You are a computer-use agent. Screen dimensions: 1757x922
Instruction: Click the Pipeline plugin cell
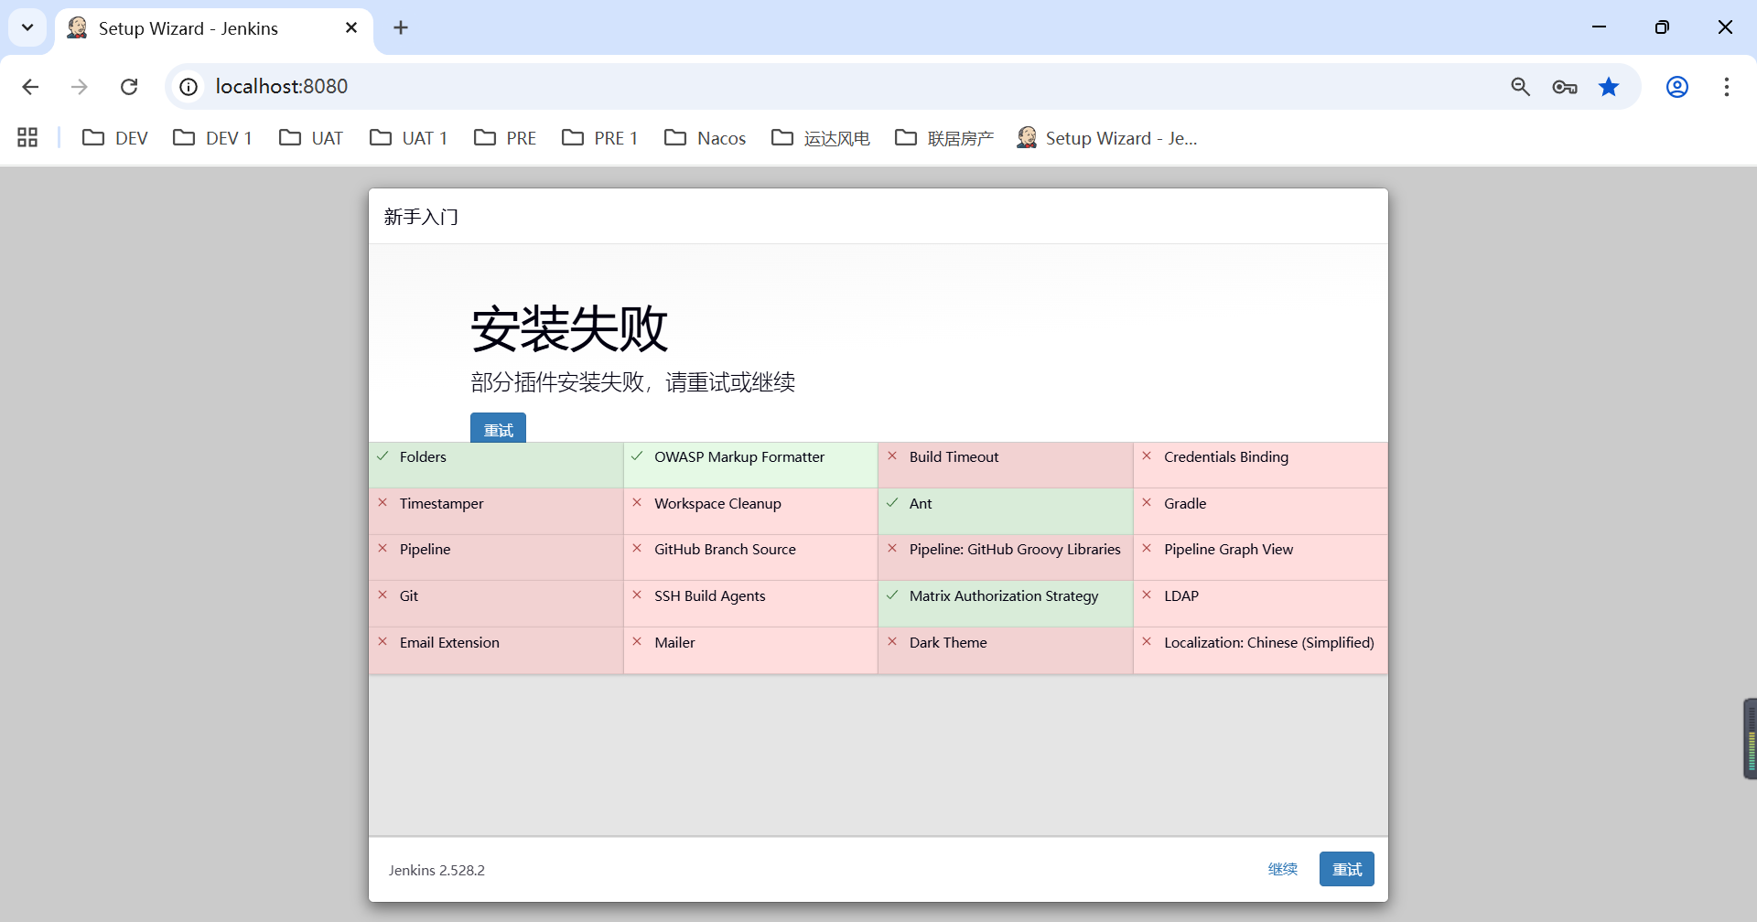(x=496, y=557)
